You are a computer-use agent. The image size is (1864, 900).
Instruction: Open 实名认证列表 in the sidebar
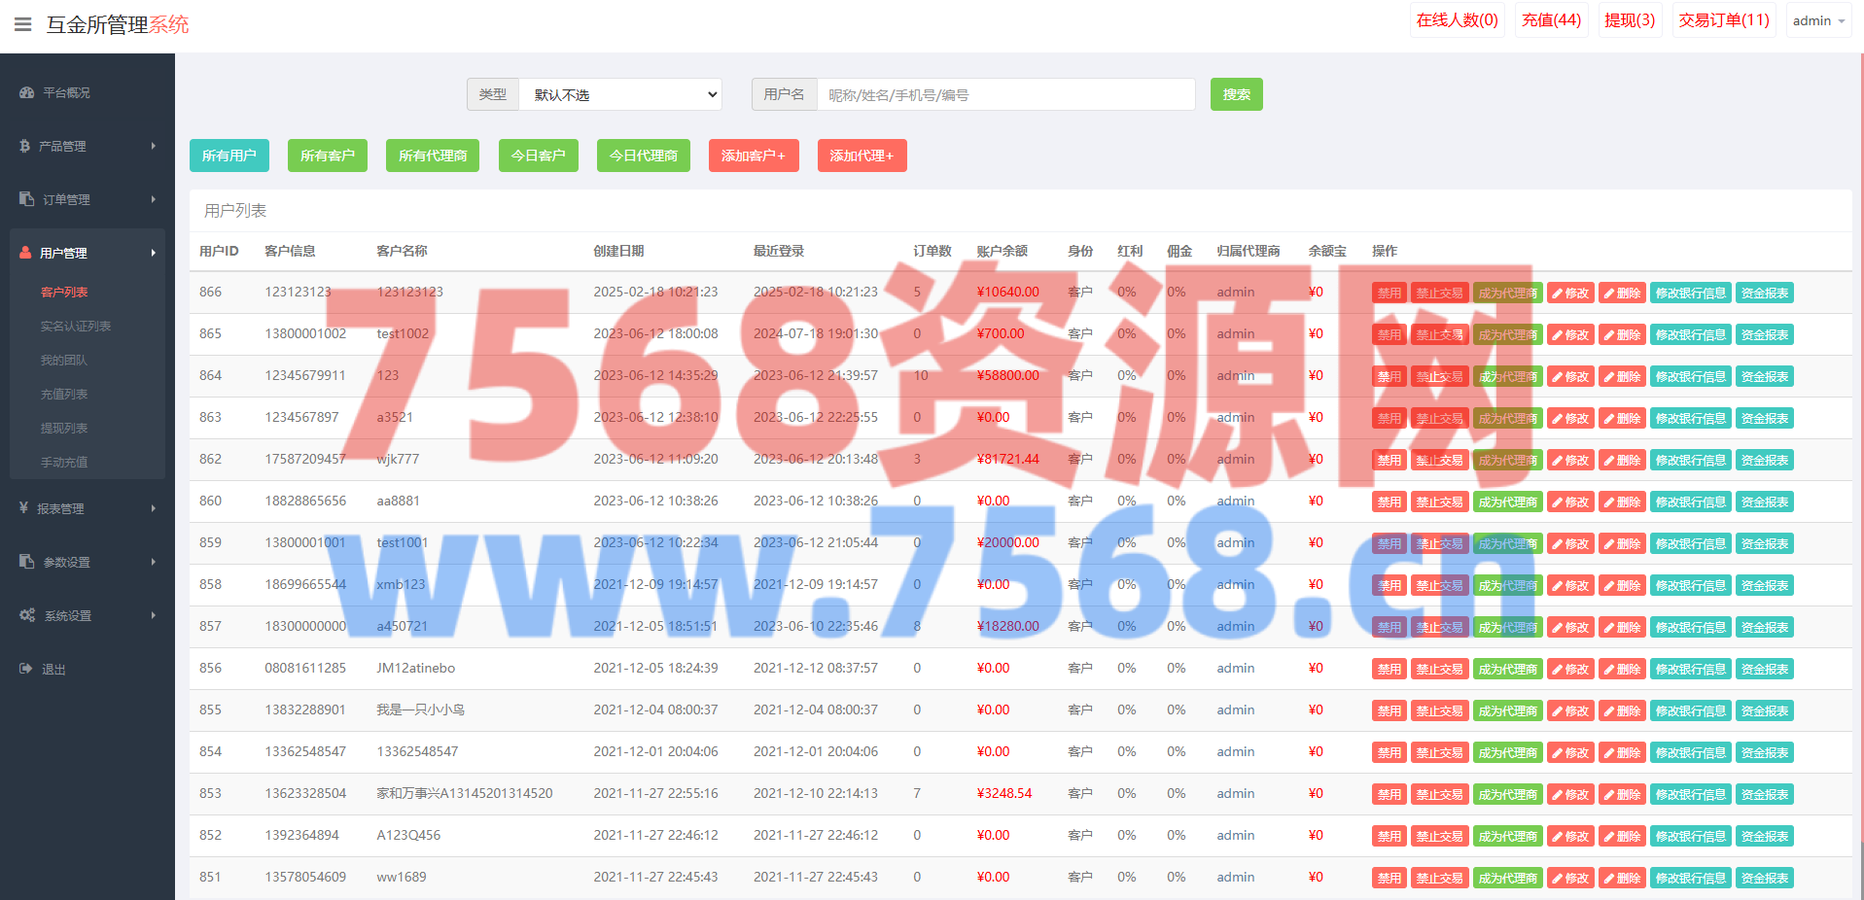pyautogui.click(x=76, y=326)
